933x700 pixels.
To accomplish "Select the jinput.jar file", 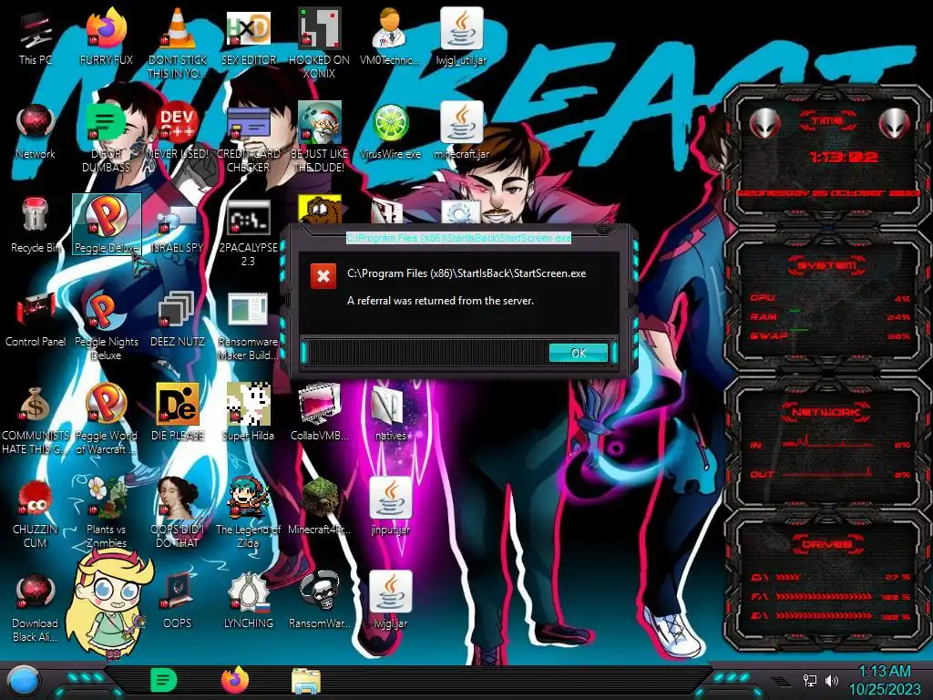I will (x=390, y=507).
